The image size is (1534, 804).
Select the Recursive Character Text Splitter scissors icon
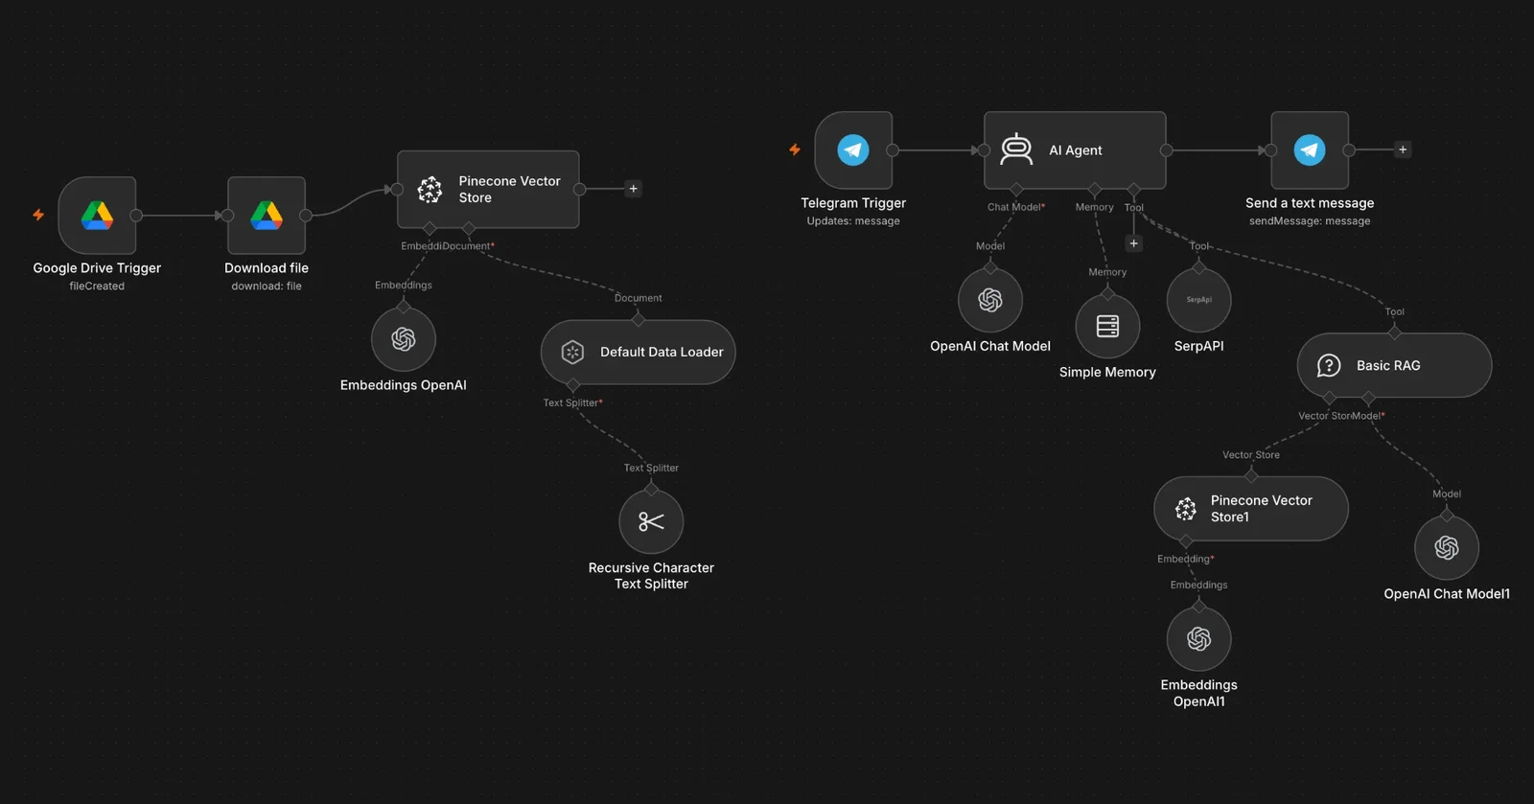coord(651,522)
